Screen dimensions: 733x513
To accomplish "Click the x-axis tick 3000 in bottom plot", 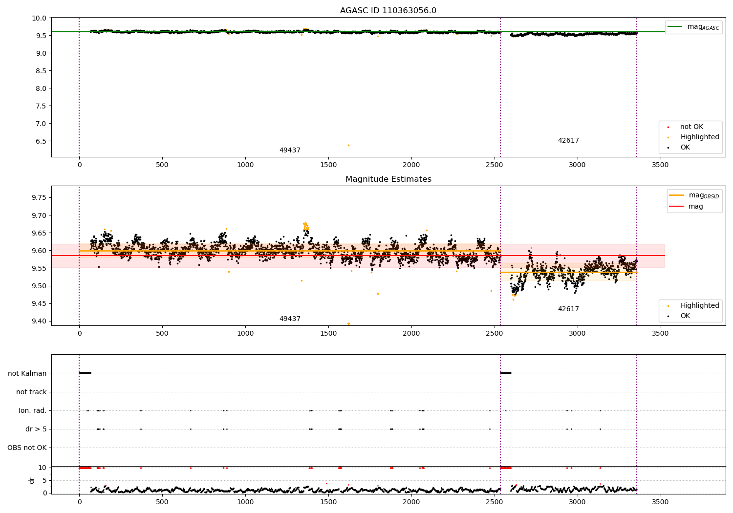I will click(578, 501).
